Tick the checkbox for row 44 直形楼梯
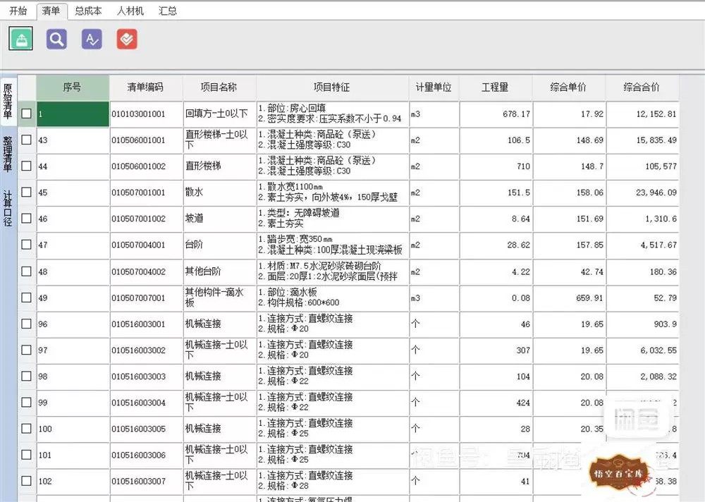 tap(27, 166)
